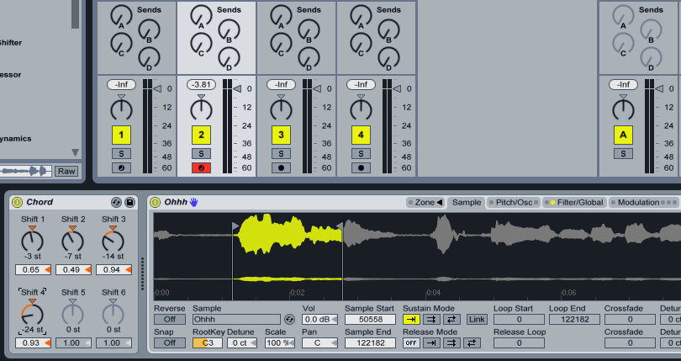Click the sample hot-swap icon beside Ohhh

click(290, 320)
